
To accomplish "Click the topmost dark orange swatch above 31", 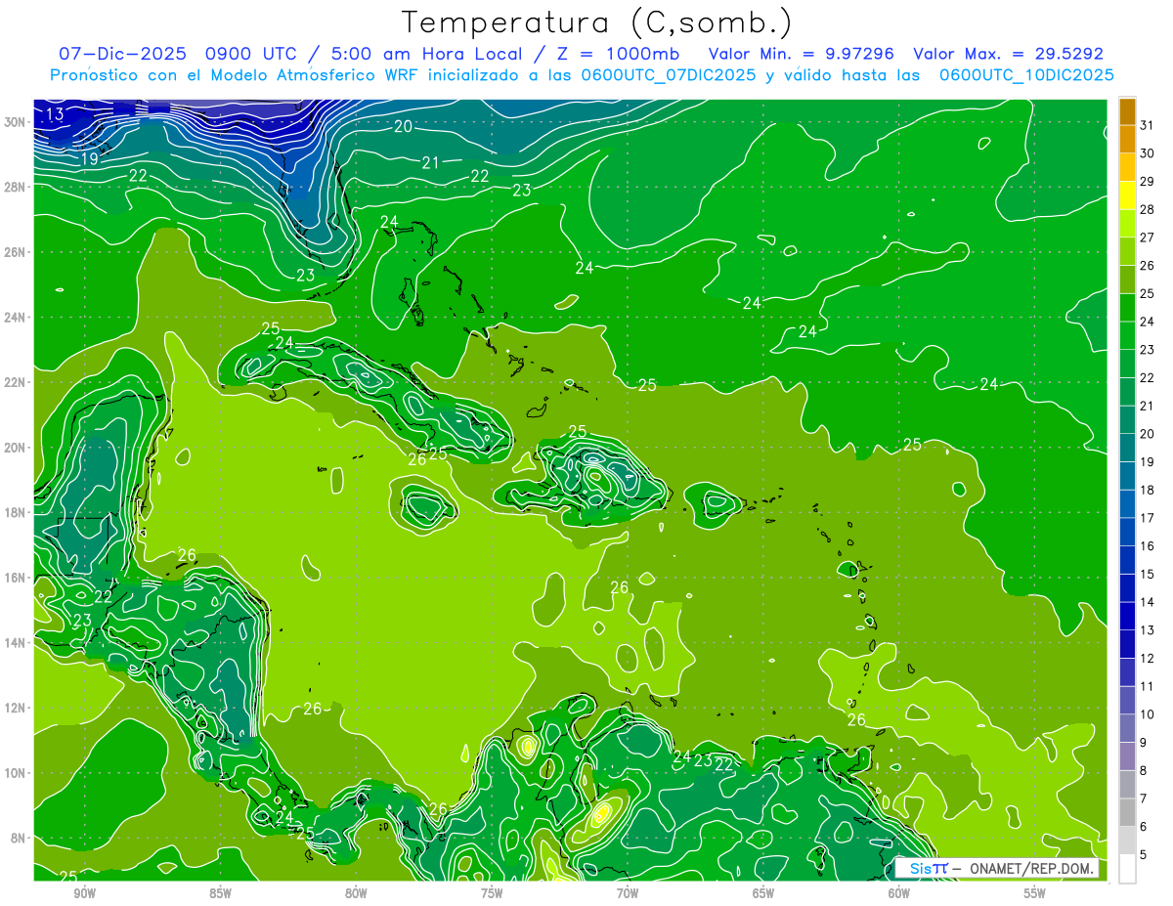I will pos(1127,111).
